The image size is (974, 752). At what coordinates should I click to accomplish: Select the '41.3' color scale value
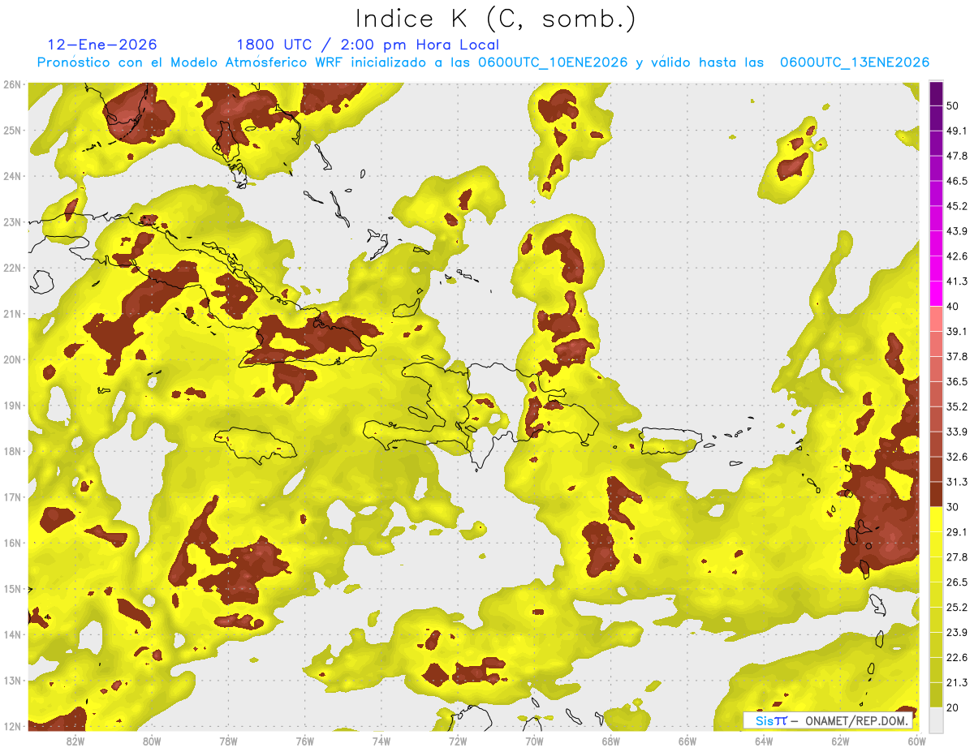pyautogui.click(x=958, y=281)
